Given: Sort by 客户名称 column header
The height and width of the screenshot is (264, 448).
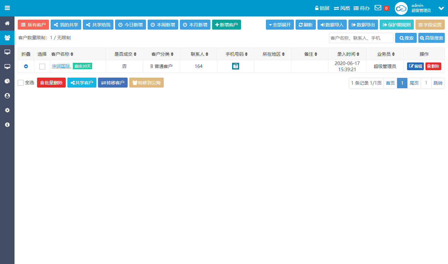Looking at the screenshot, I should click(x=62, y=54).
